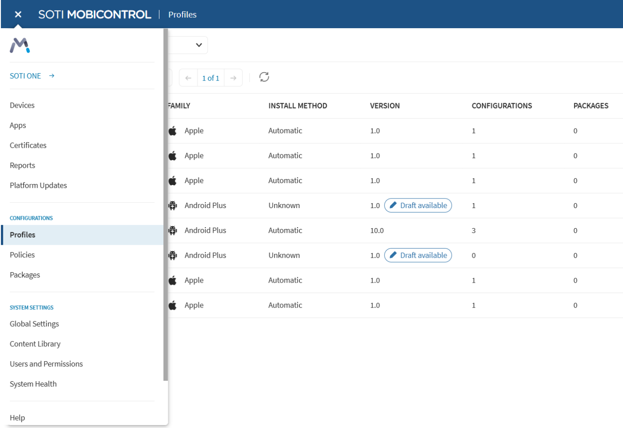Click the Apple icon in the first row

pos(173,131)
